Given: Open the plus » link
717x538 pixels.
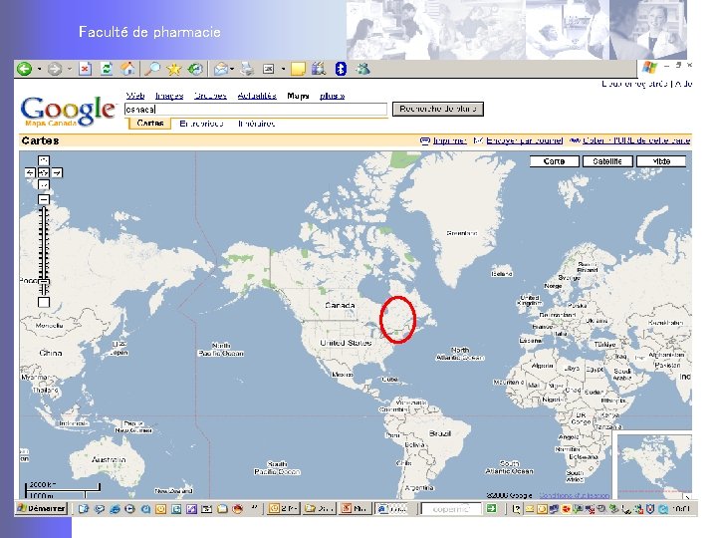Looking at the screenshot, I should click(x=332, y=96).
